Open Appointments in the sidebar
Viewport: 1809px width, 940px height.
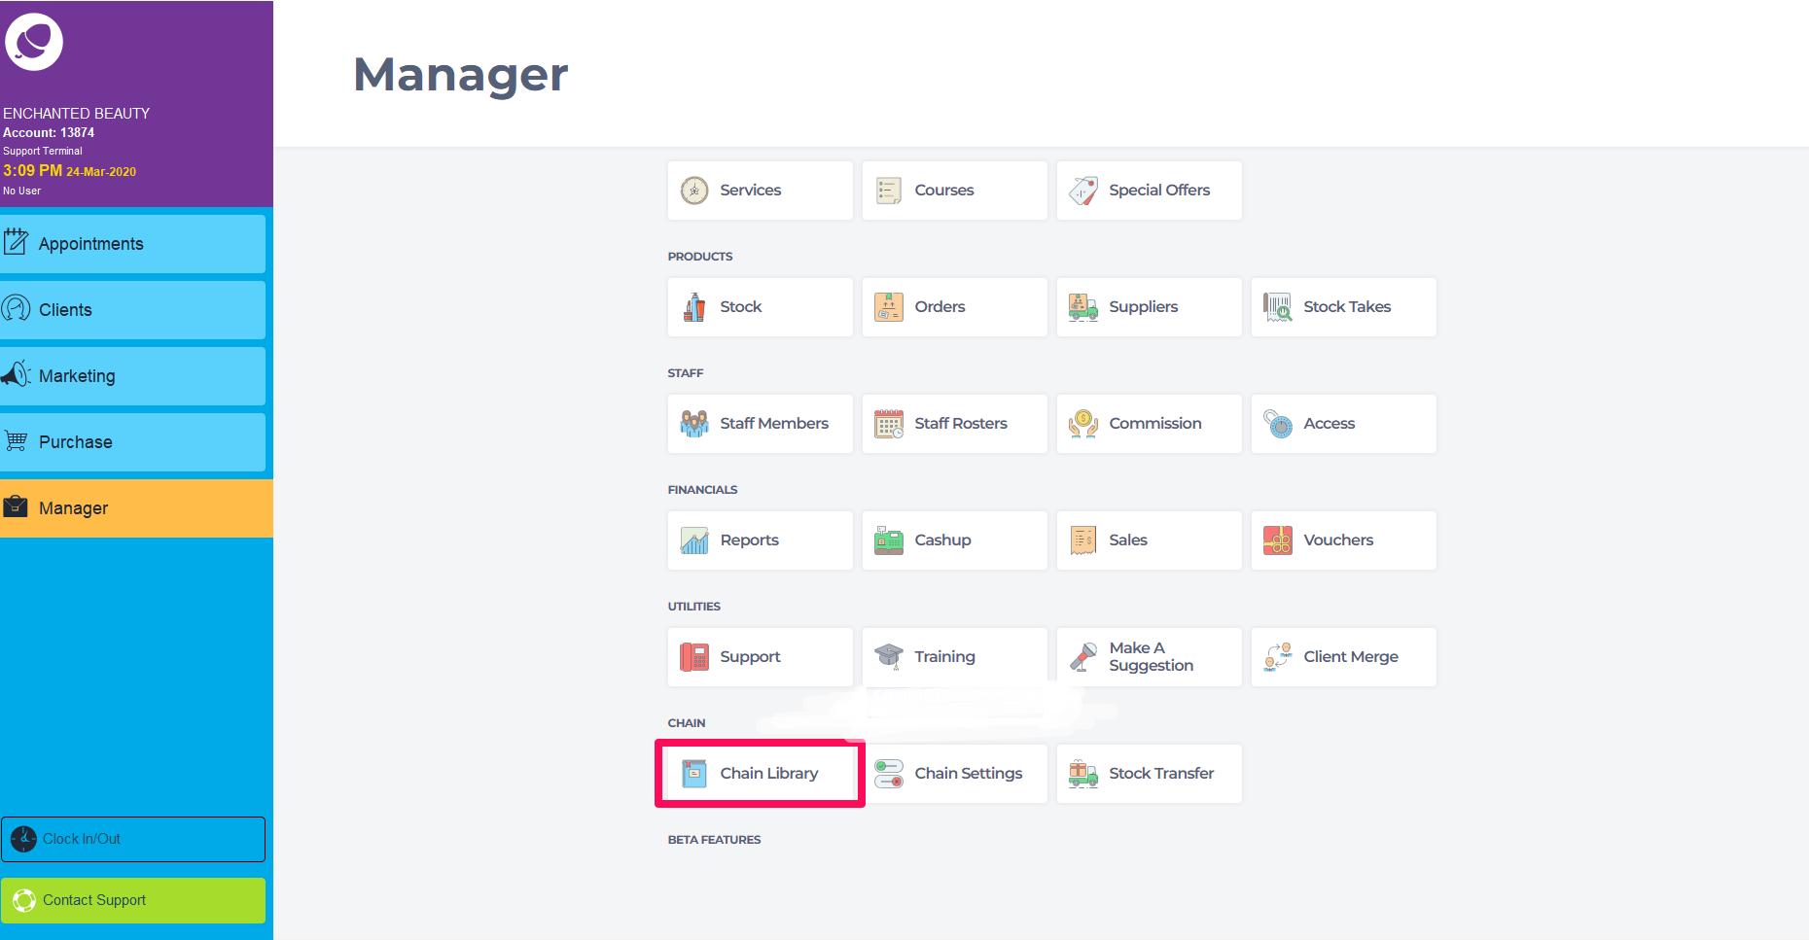point(132,244)
